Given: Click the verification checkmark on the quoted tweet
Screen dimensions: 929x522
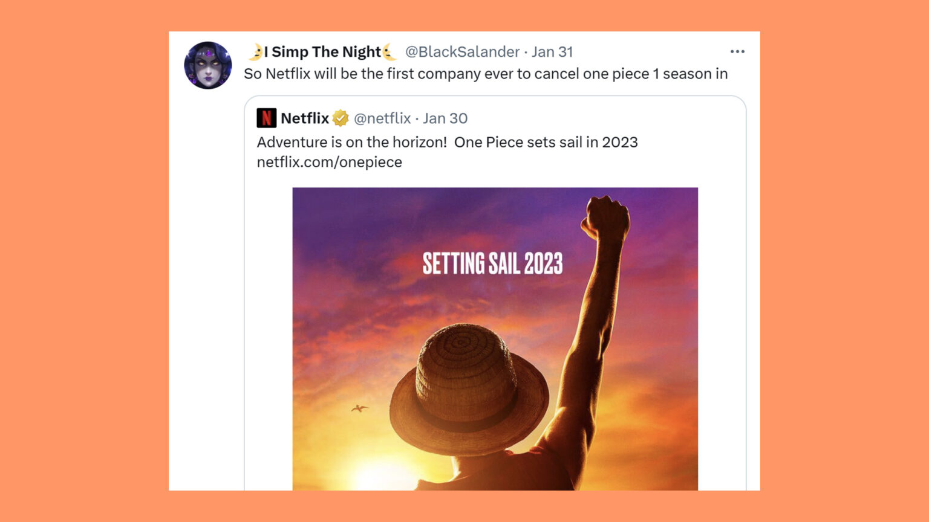Looking at the screenshot, I should tap(339, 119).
